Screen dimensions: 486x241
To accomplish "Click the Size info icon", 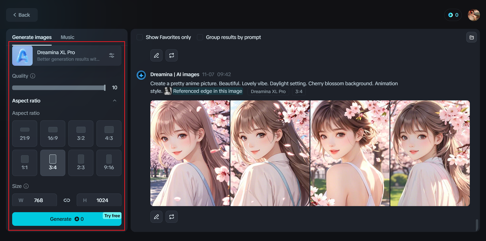I will click(x=26, y=186).
